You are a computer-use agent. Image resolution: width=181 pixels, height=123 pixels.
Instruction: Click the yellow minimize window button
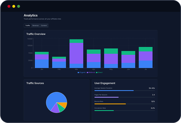coord(14,6)
